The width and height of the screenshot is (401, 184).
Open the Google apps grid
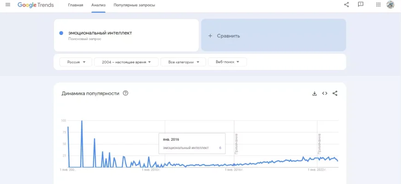(378, 5)
